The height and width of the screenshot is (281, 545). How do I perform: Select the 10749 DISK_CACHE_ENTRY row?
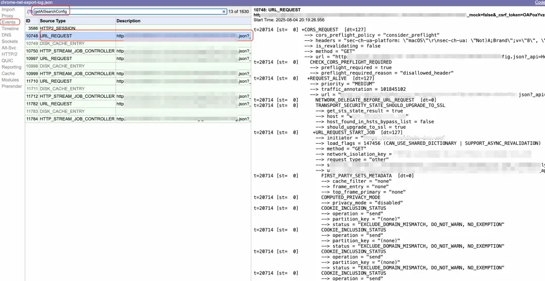pyautogui.click(x=138, y=43)
